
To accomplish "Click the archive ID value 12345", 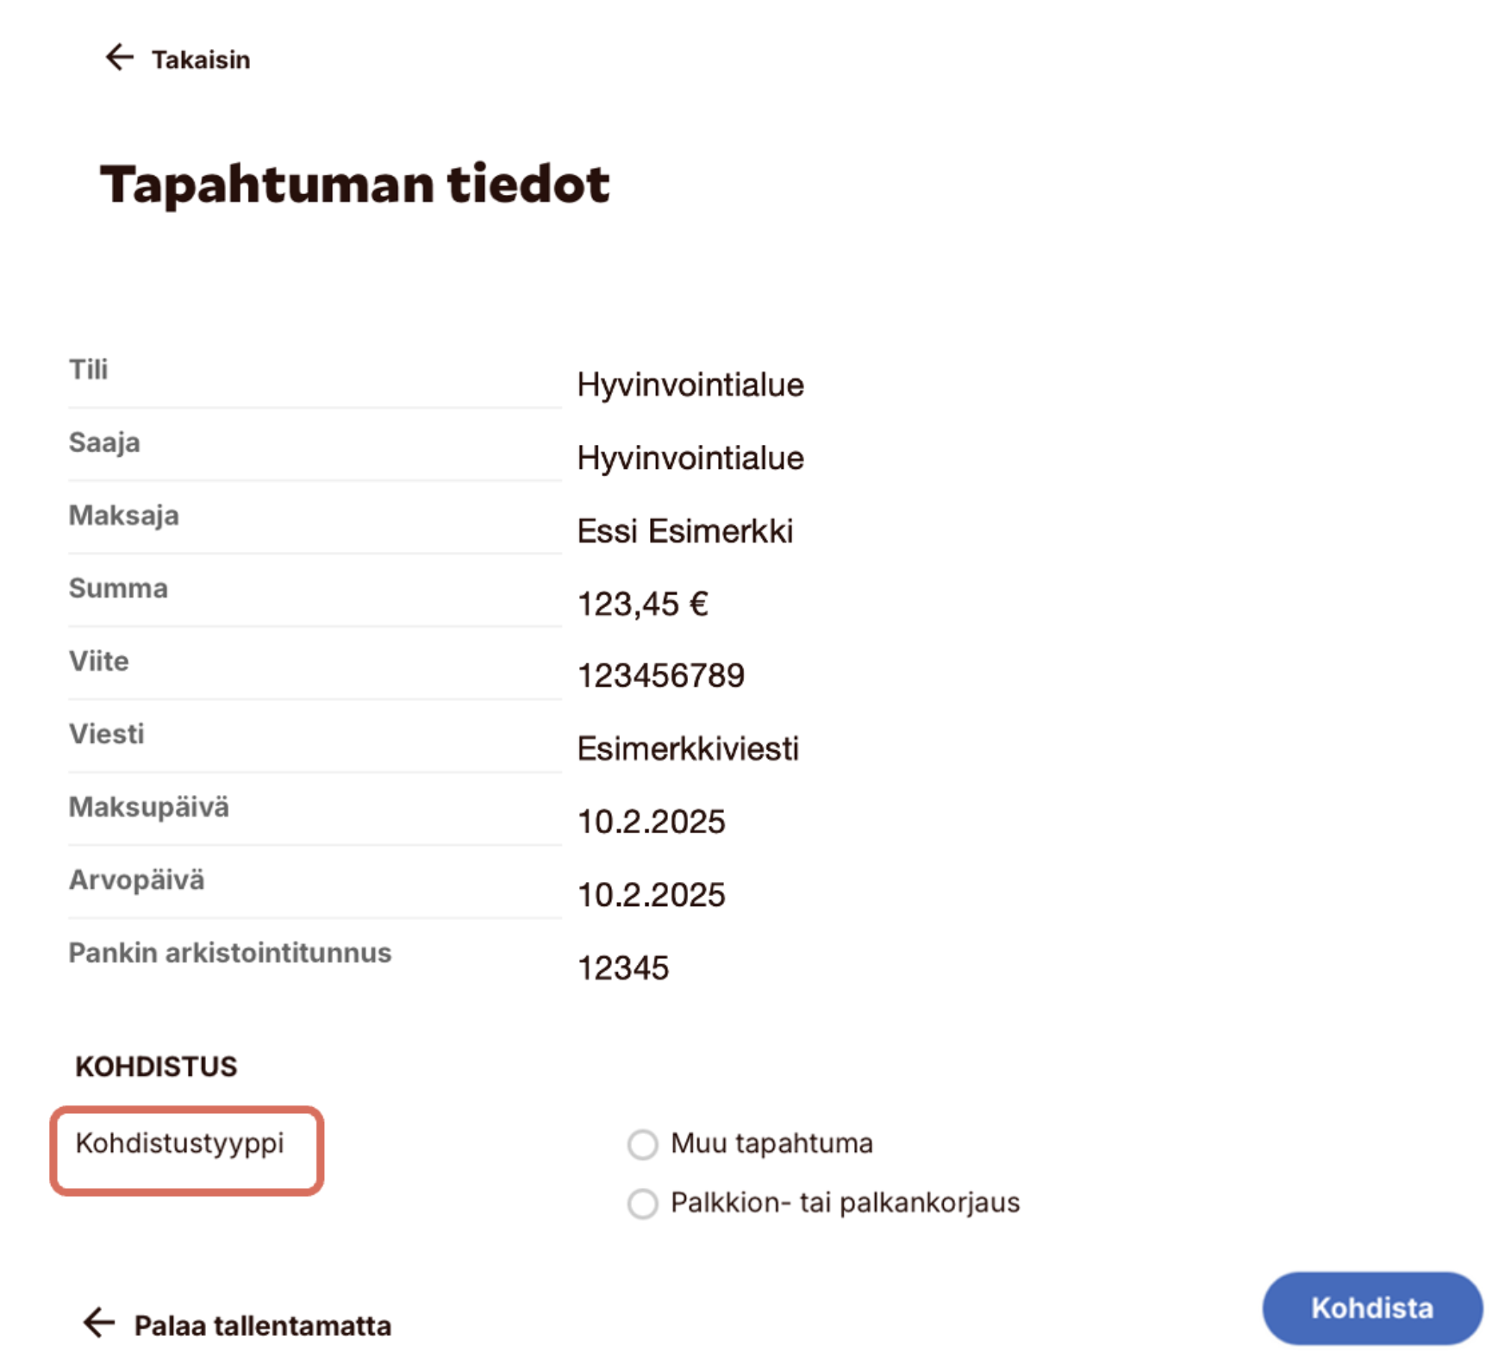I will (622, 967).
